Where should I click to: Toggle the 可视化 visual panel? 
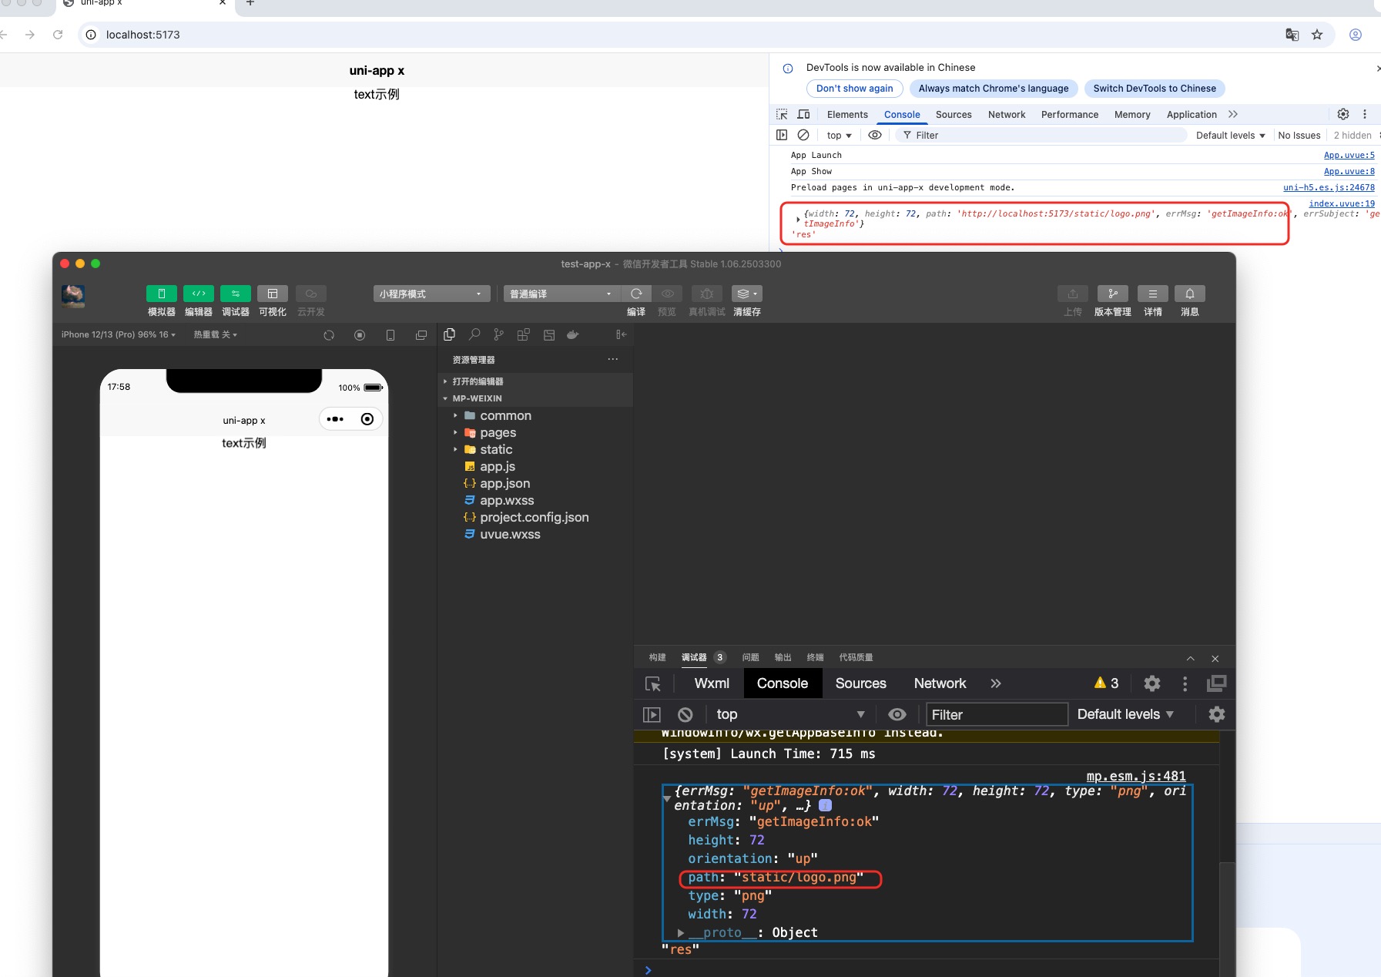click(273, 294)
